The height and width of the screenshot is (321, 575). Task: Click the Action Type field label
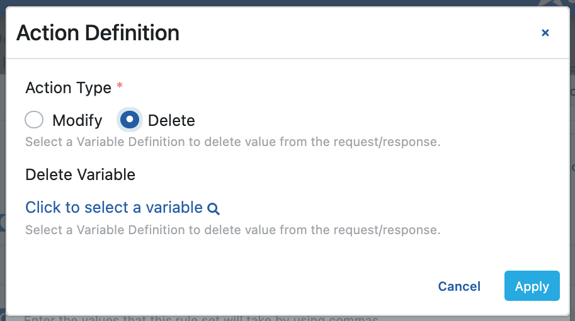pyautogui.click(x=68, y=87)
